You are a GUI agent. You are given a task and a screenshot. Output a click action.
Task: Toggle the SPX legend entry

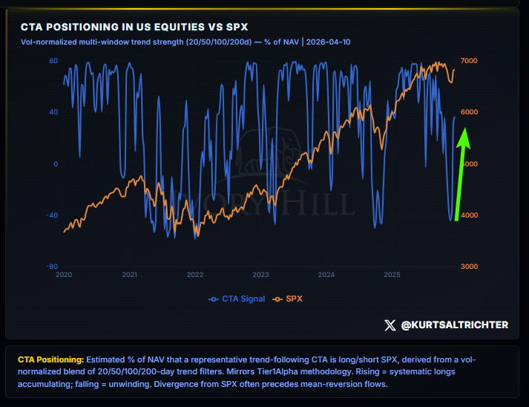pyautogui.click(x=287, y=299)
